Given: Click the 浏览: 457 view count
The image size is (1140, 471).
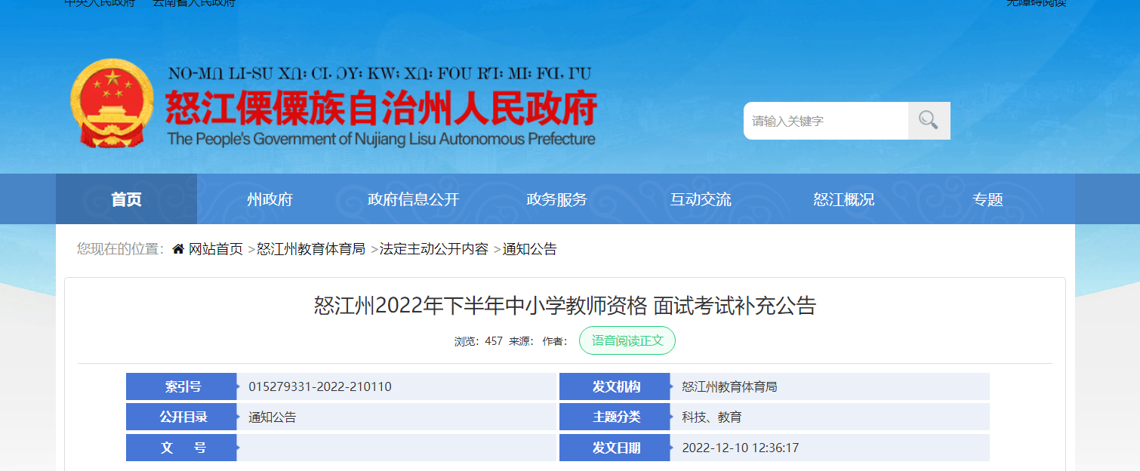Looking at the screenshot, I should click(x=479, y=341).
